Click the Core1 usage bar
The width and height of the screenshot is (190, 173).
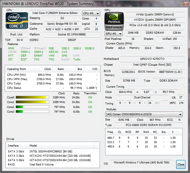[x=32, y=102]
